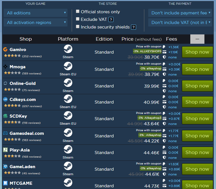
Task: Toggle the Exclude VAT checkbox
Action: (x=78, y=19)
